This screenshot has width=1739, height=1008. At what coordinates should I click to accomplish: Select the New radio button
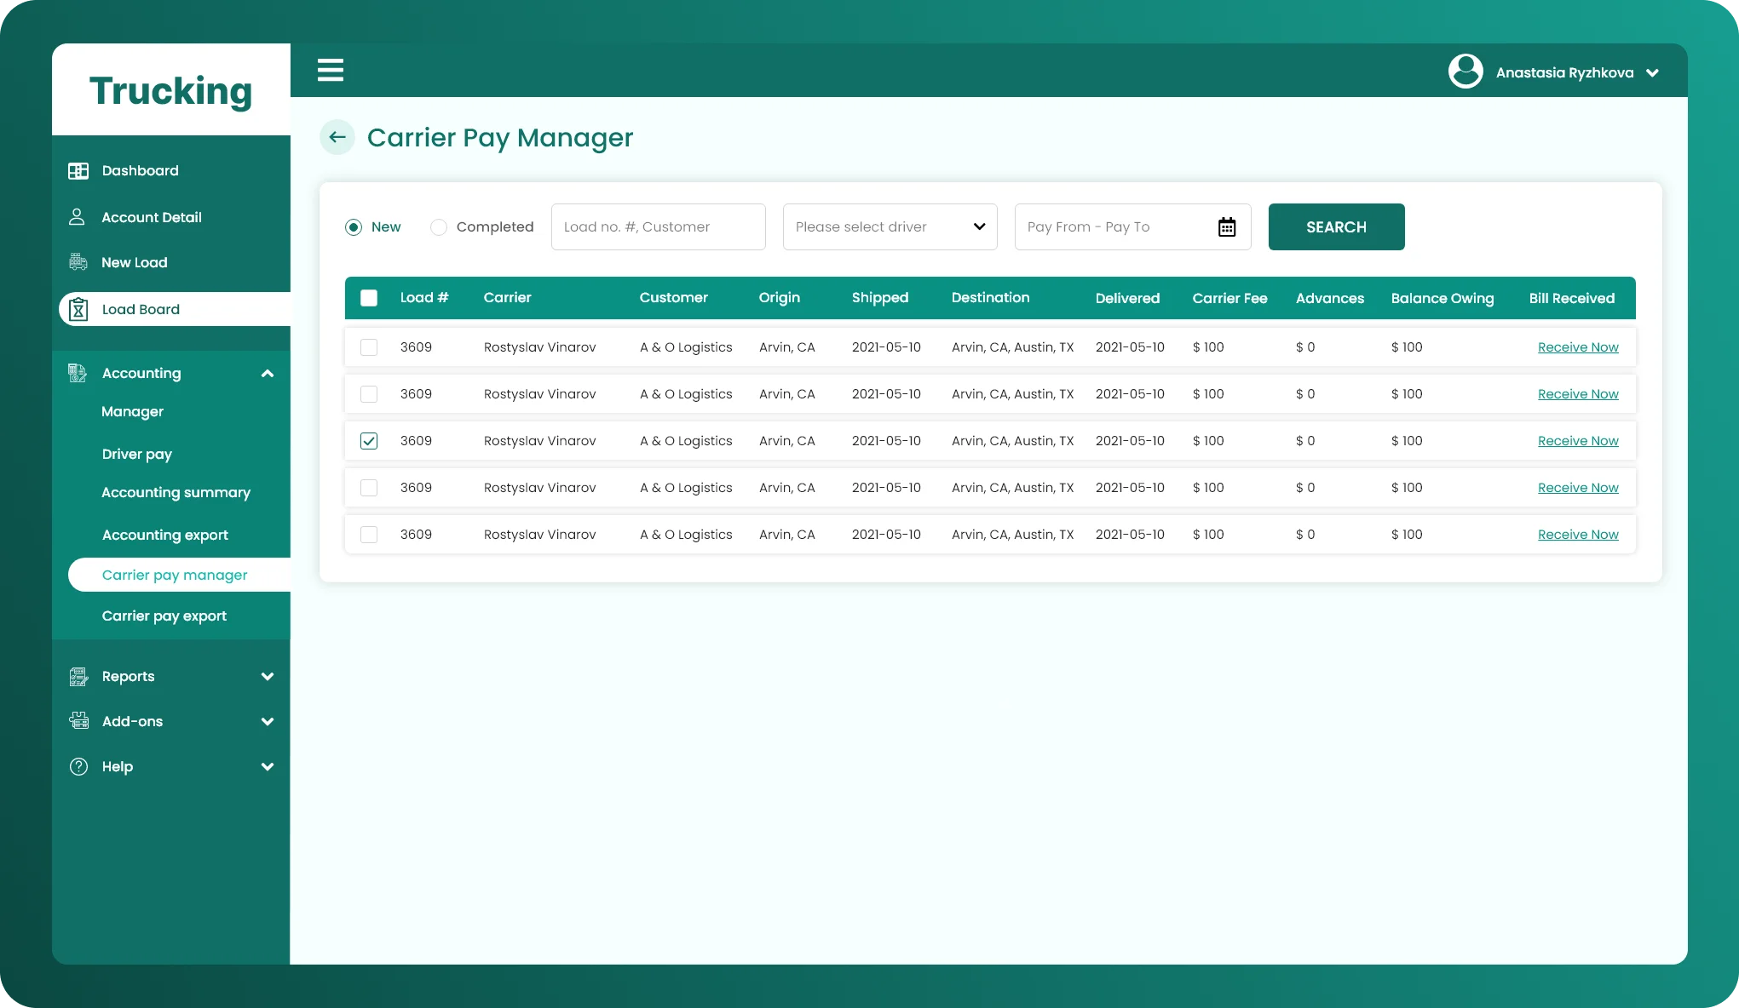[354, 227]
